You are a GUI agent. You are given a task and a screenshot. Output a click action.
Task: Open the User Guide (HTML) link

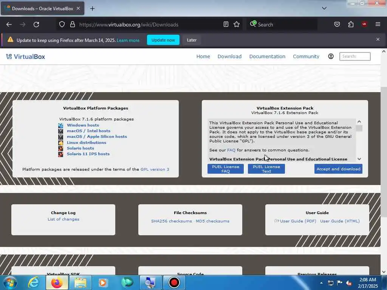click(340, 221)
